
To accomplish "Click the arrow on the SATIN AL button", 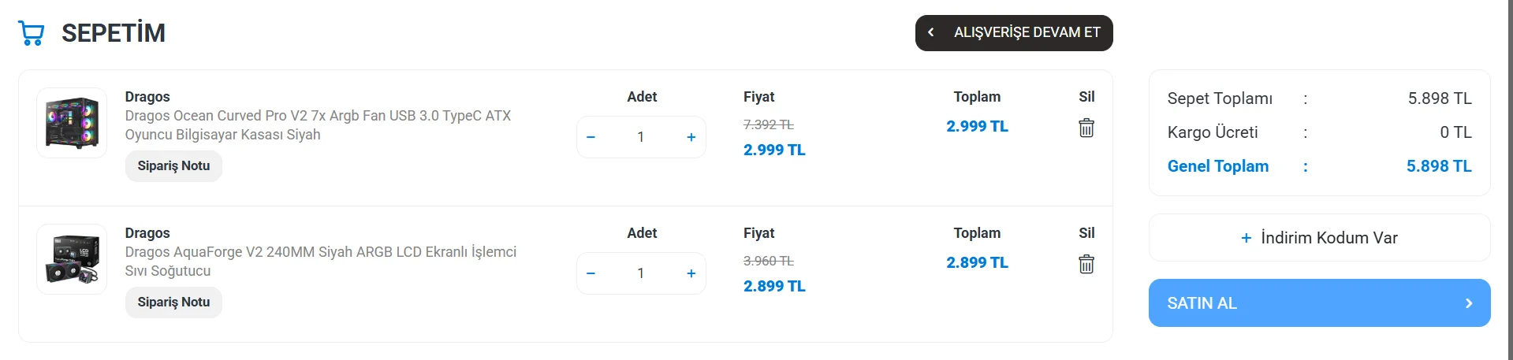I will (x=1468, y=303).
